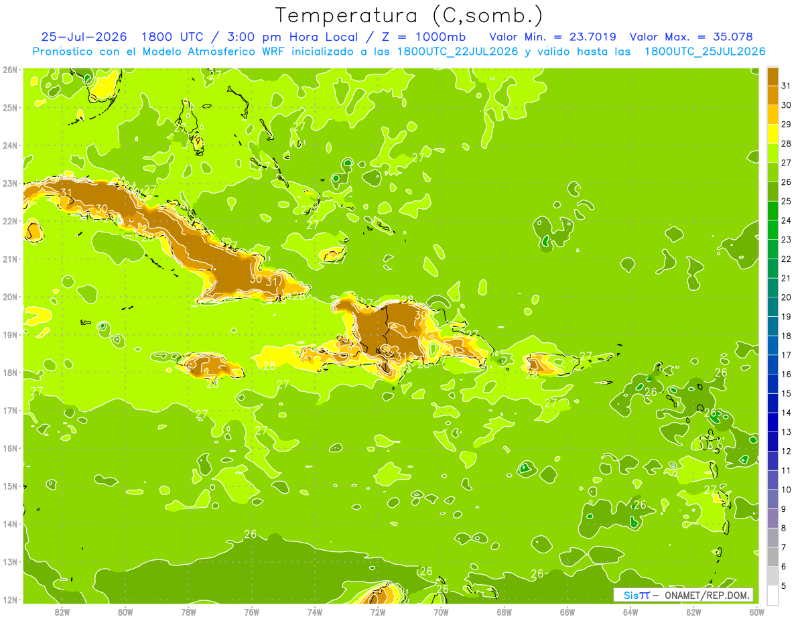Image resolution: width=804 pixels, height=621 pixels.
Task: Click the 15N latitude axis label
Action: [x=9, y=486]
